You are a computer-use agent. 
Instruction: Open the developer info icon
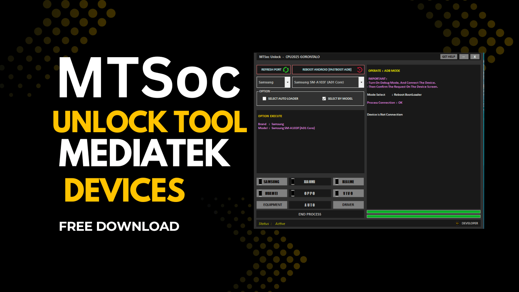[x=457, y=223]
